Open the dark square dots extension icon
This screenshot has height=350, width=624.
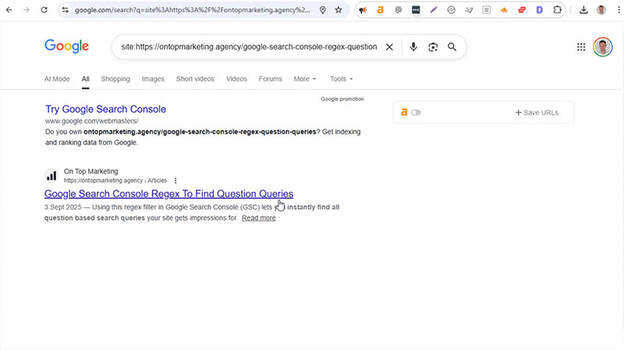[x=416, y=10]
